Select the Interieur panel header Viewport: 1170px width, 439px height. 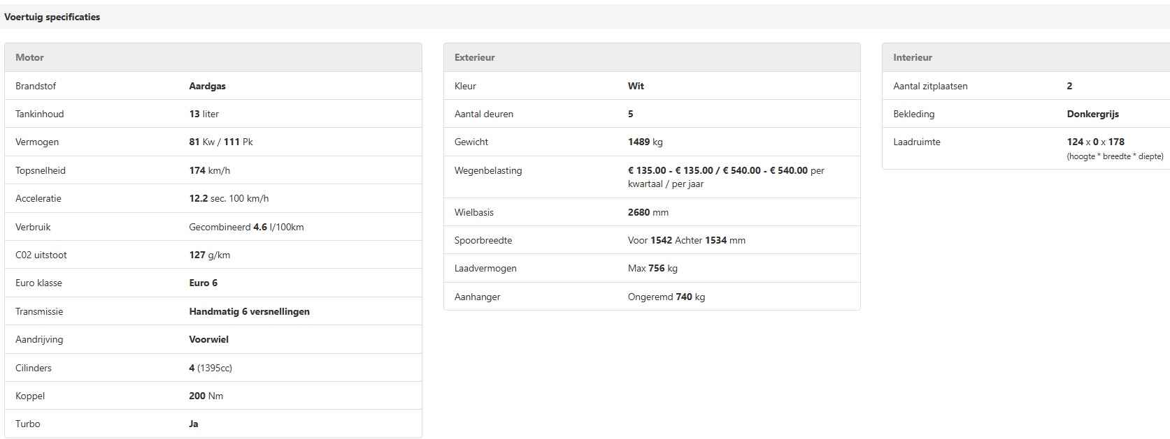(x=1026, y=57)
